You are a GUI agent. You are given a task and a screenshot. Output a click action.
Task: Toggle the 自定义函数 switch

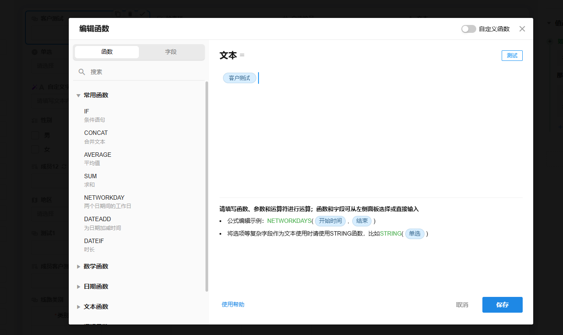tap(468, 29)
